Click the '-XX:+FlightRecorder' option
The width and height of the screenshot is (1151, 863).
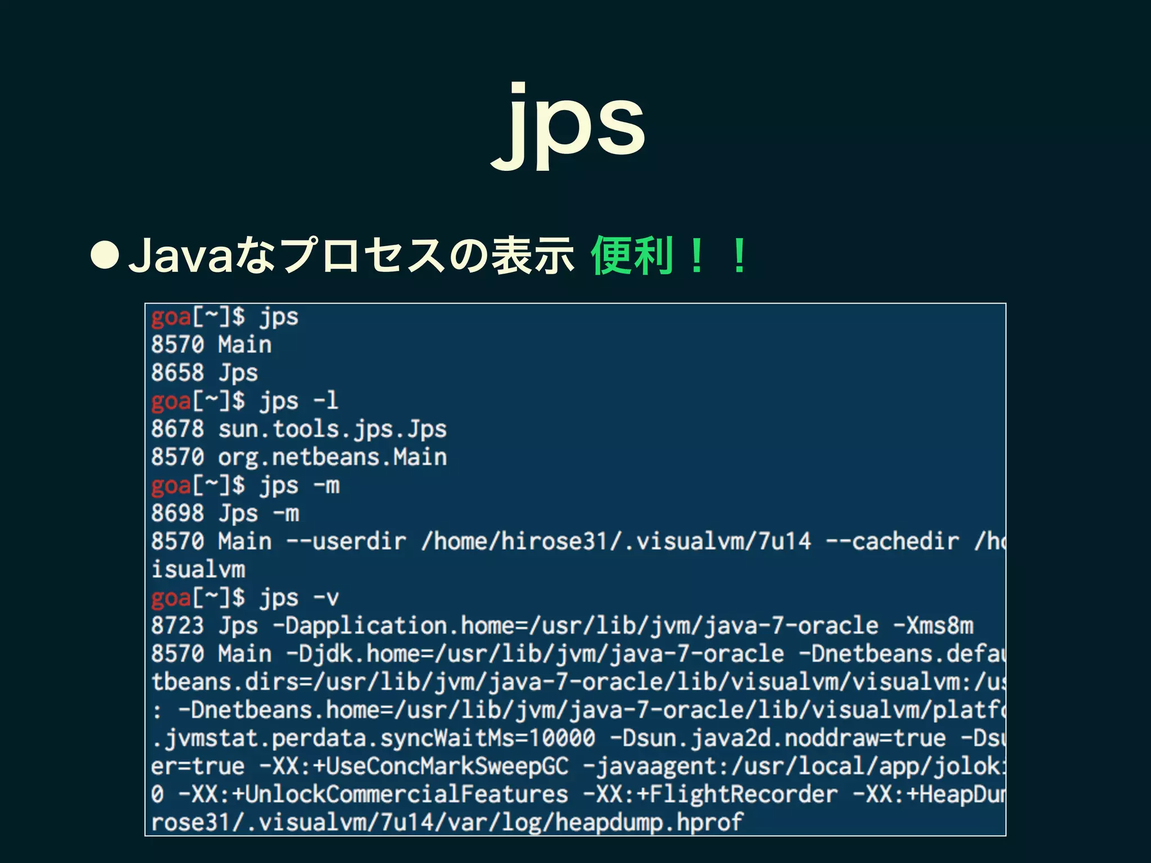710,794
